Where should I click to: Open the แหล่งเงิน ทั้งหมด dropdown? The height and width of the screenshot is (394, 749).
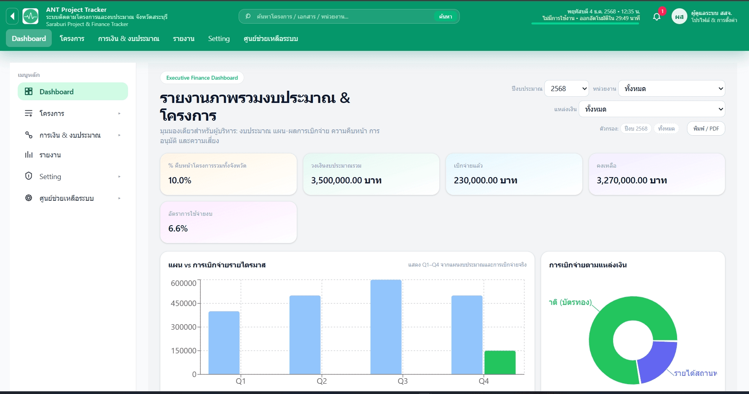652,109
